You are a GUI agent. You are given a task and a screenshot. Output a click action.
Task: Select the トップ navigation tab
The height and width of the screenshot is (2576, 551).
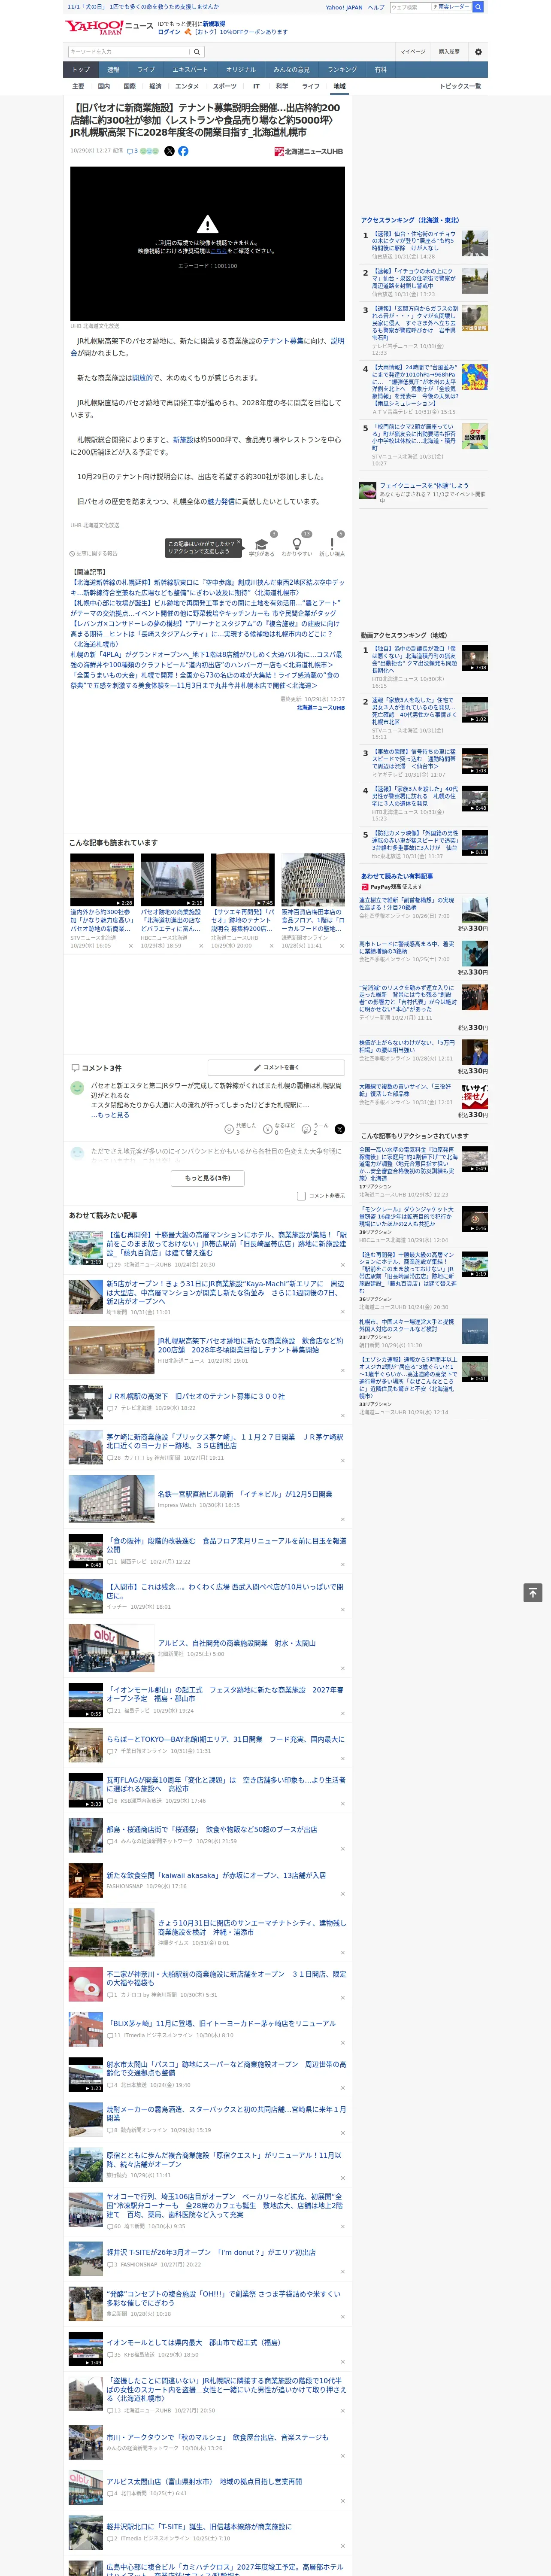[81, 70]
